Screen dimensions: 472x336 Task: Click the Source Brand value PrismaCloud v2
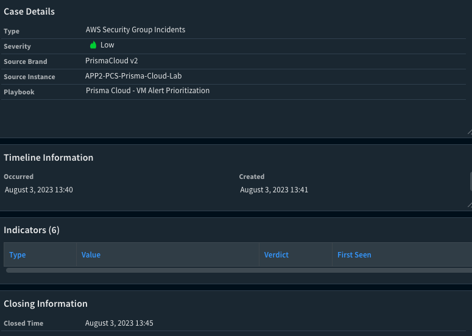pyautogui.click(x=111, y=60)
